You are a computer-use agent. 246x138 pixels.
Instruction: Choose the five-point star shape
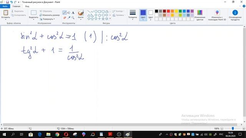coord(103,19)
